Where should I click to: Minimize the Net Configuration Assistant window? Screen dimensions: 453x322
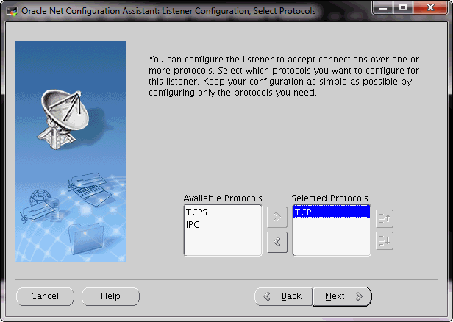(383, 8)
